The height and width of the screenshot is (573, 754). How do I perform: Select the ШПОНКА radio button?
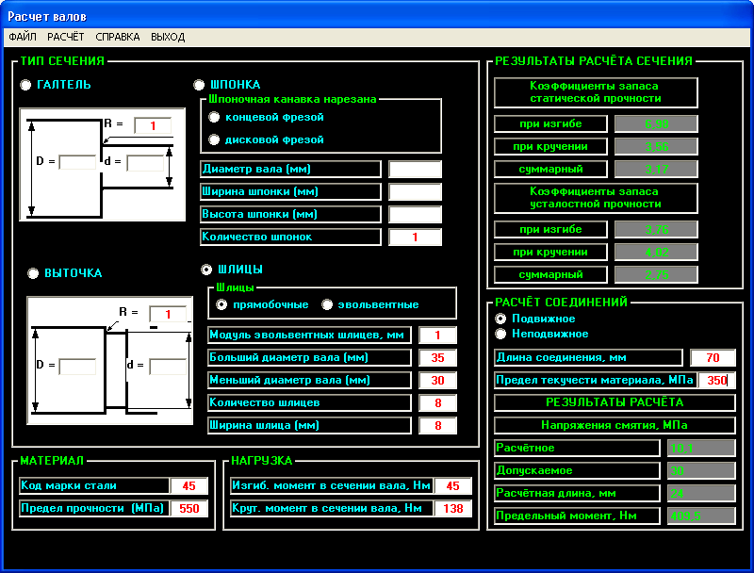(x=199, y=85)
